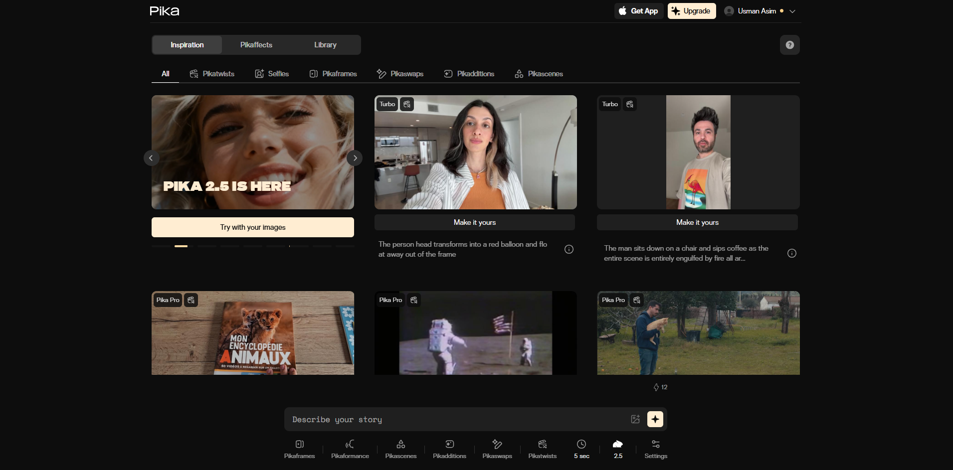Switch to the Pikaffects tab
This screenshot has height=470, width=953.
click(x=256, y=45)
